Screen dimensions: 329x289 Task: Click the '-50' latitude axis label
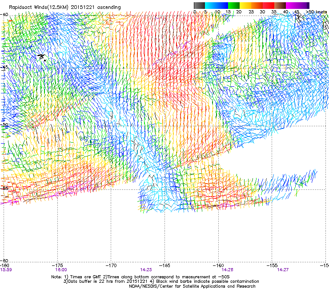coord(4,125)
